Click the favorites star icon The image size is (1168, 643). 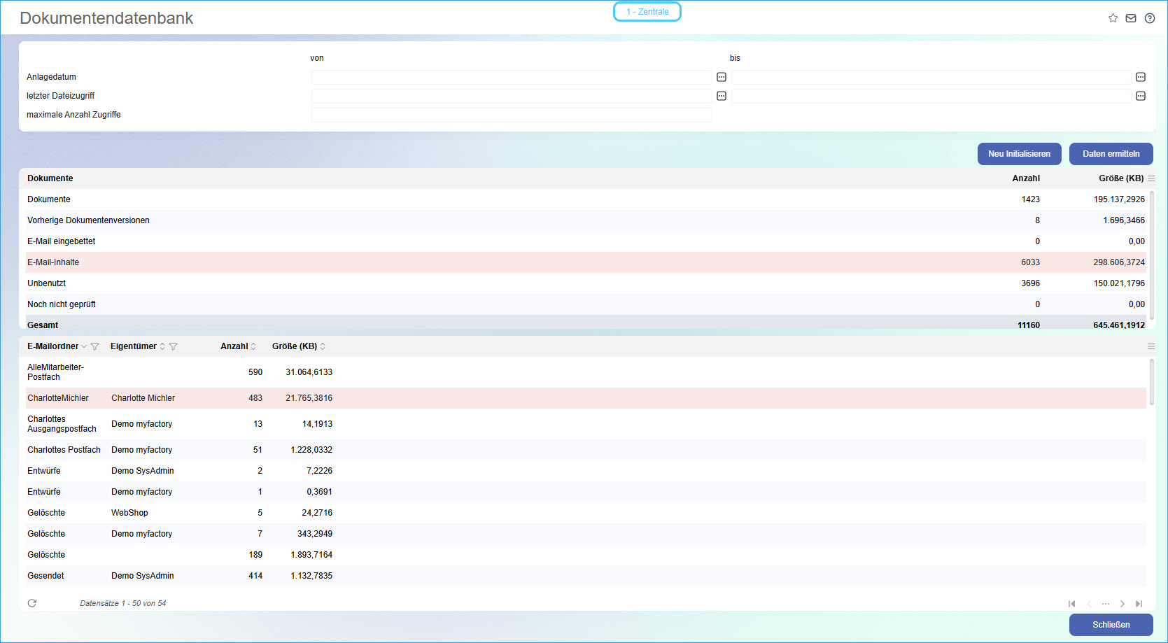pos(1113,18)
